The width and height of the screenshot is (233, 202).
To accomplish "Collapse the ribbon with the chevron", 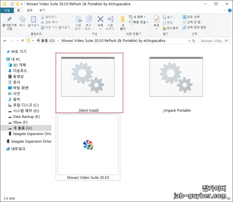I will point(224,10).
